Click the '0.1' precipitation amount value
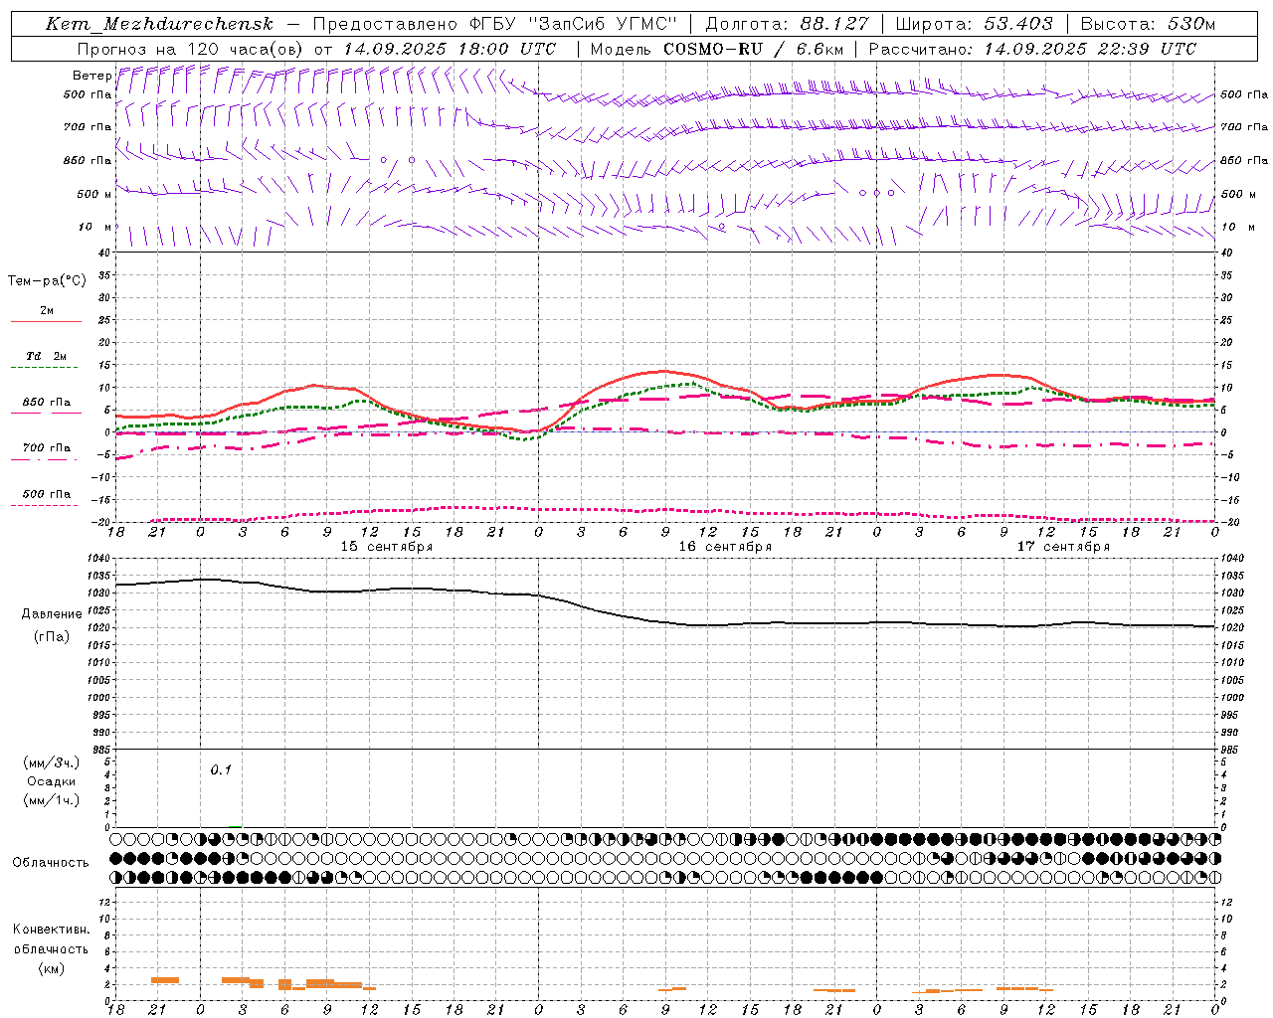 (x=221, y=769)
